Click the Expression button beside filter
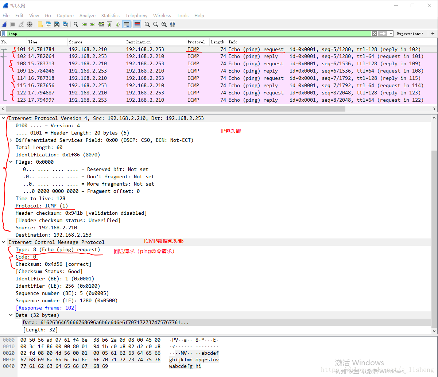Viewport: 438px width, 377px height. click(410, 34)
